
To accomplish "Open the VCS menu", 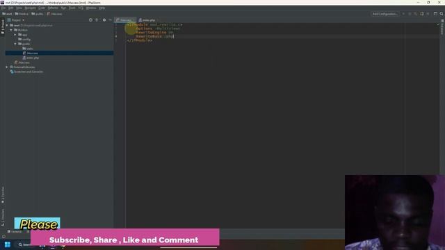I will 81,8.
